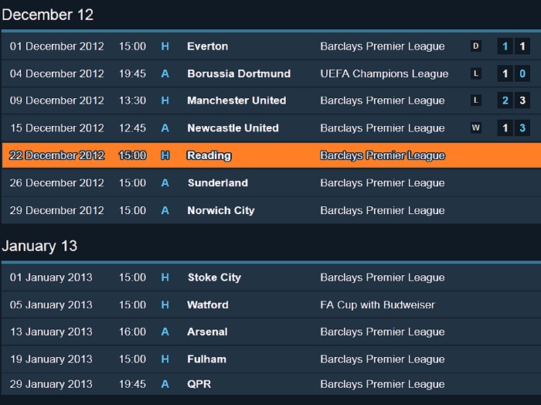Click the D draw badge for Everton match
The width and height of the screenshot is (541, 405).
[x=476, y=46]
